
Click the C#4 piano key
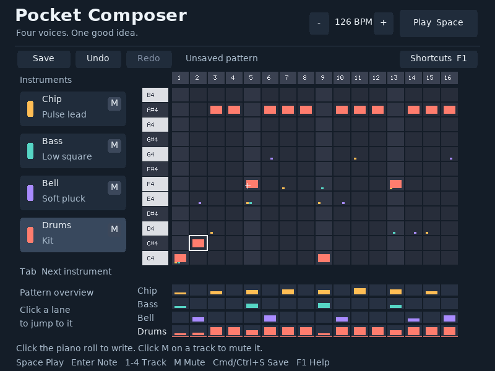click(x=155, y=243)
